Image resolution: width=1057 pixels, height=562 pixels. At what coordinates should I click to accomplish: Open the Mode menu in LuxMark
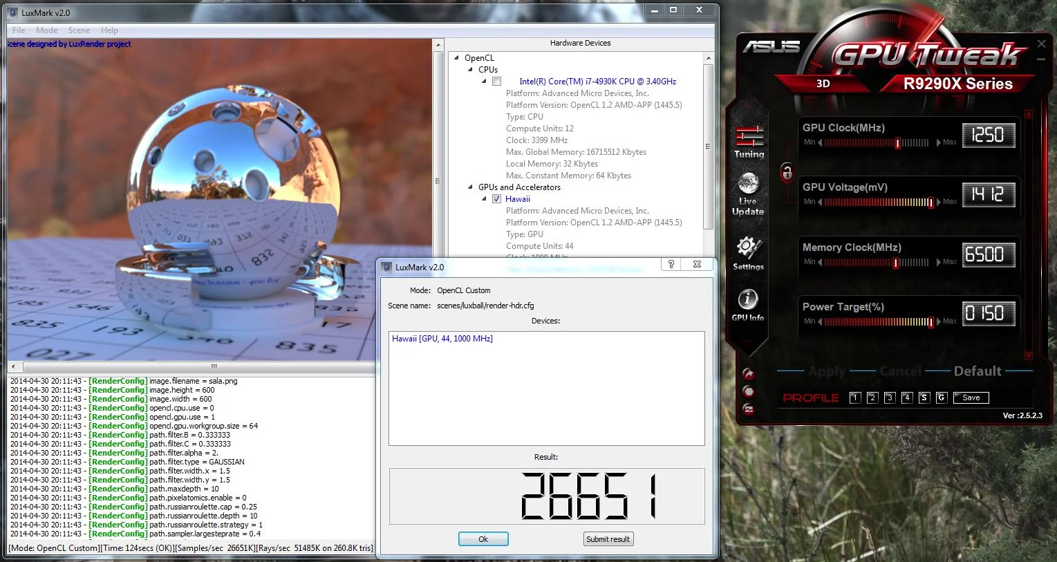(47, 30)
